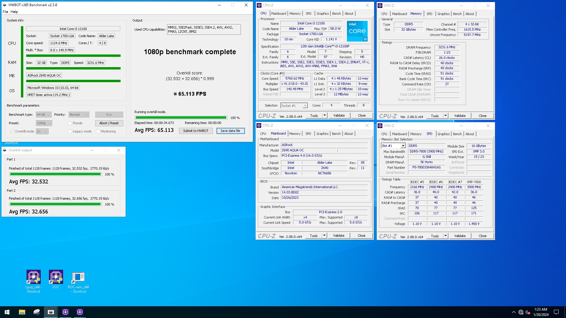Click the taskbar clock showing 1:23 AM

(x=541, y=312)
